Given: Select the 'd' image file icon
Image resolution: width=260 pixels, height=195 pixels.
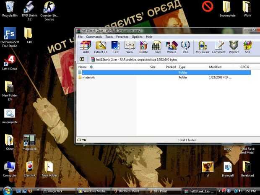Looking at the screenshot, I should [x=208, y=169].
